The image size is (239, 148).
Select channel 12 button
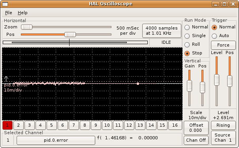pos(129,126)
